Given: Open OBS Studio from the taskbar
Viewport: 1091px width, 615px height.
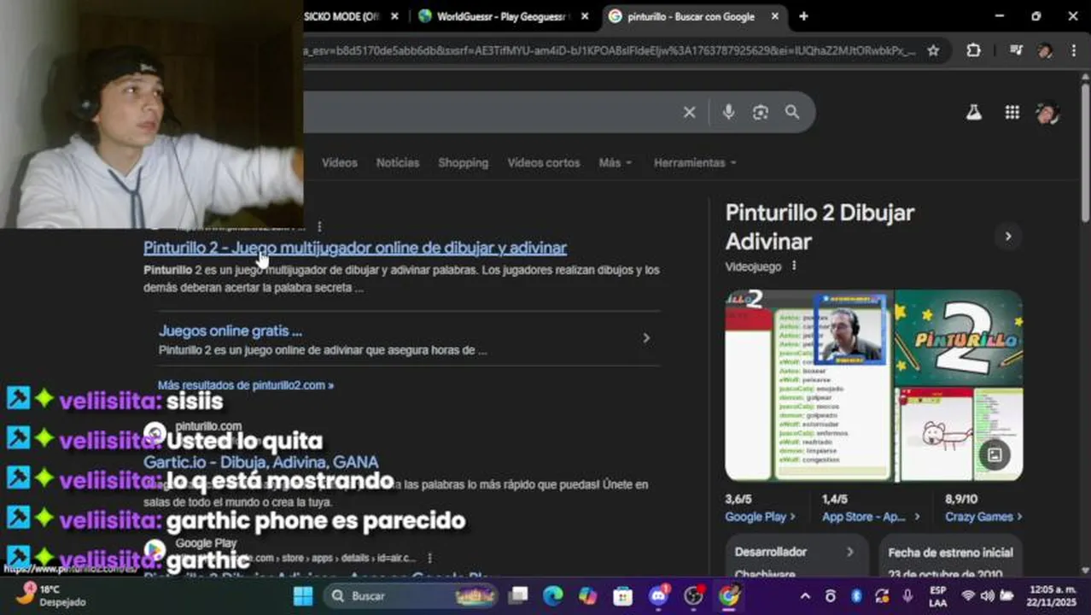Looking at the screenshot, I should pos(693,595).
